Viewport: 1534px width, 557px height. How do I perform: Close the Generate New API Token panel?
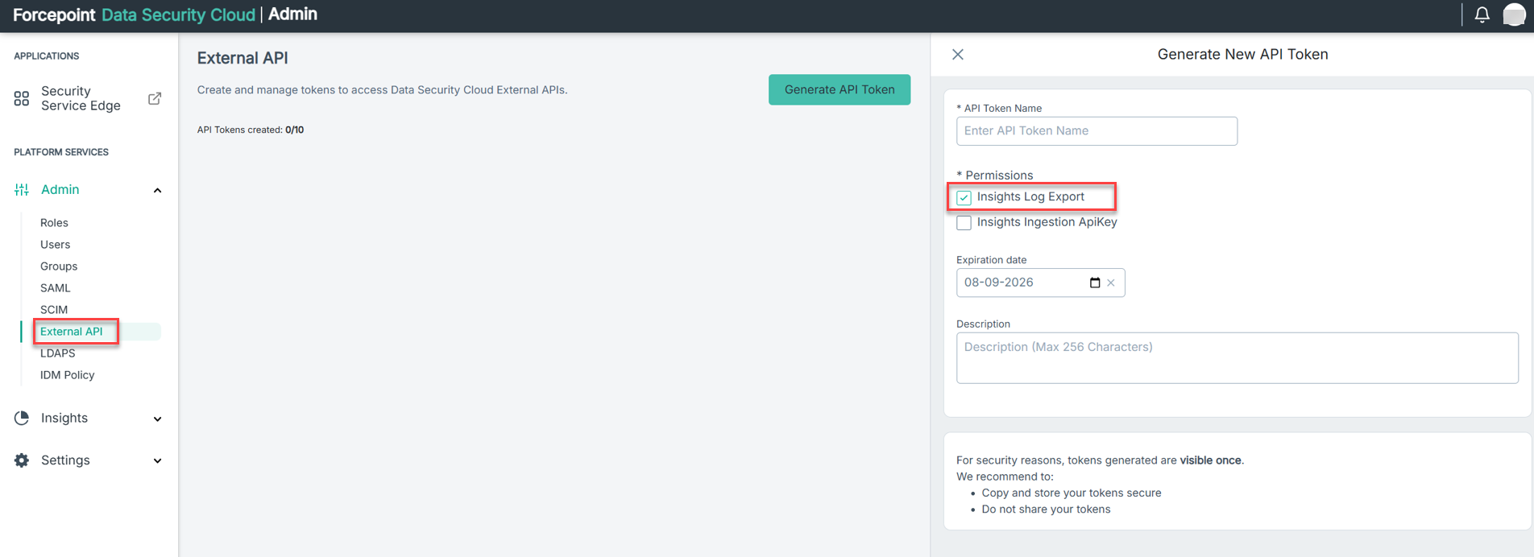[958, 55]
